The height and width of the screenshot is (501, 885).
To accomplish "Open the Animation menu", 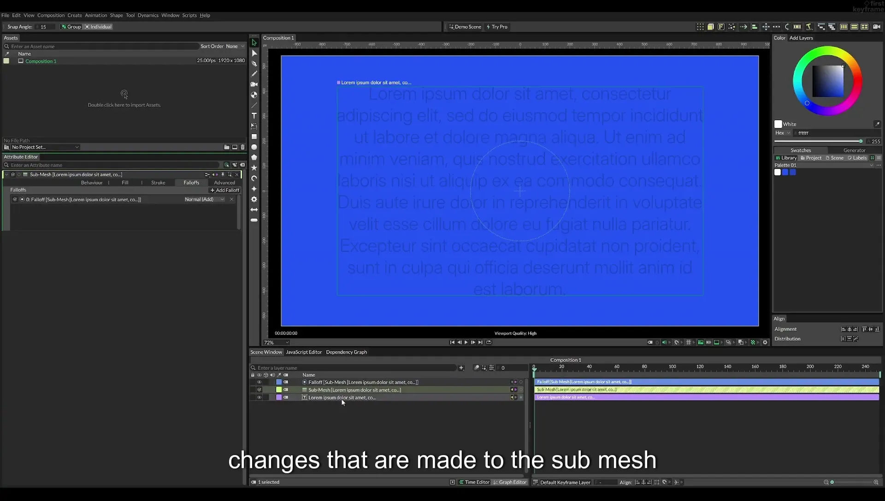I will click(96, 15).
